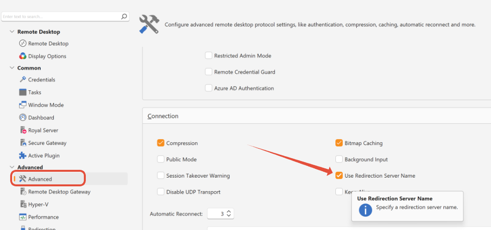This screenshot has width=491, height=230.
Task: Click the Remote Desktop page icon
Action: (22, 44)
